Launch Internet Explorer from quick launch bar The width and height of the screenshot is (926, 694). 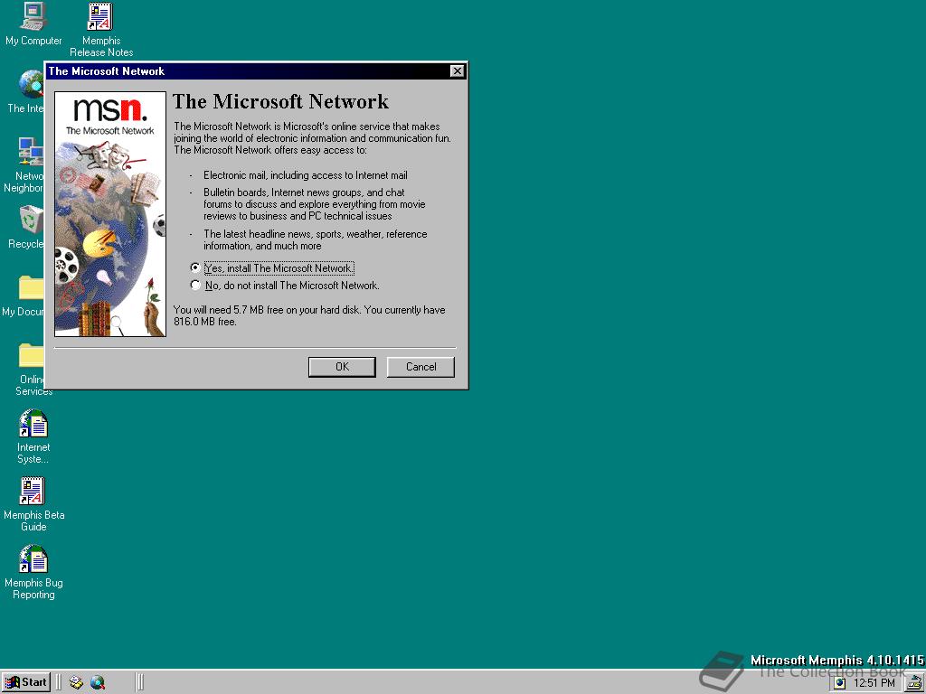tap(98, 683)
